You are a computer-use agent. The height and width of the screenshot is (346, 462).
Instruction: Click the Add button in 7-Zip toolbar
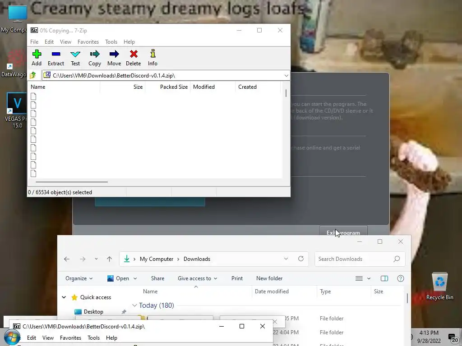pyautogui.click(x=37, y=58)
